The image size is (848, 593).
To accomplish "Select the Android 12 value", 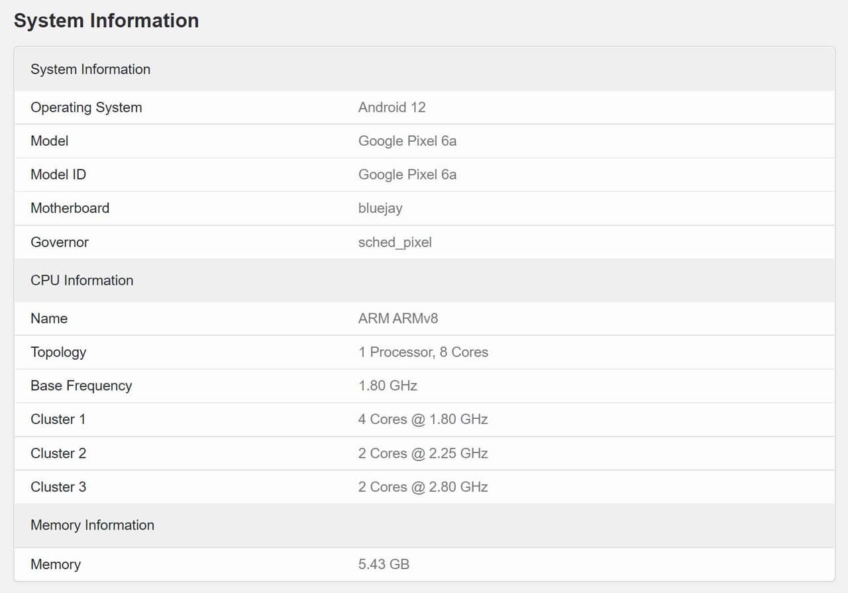I will pos(392,107).
